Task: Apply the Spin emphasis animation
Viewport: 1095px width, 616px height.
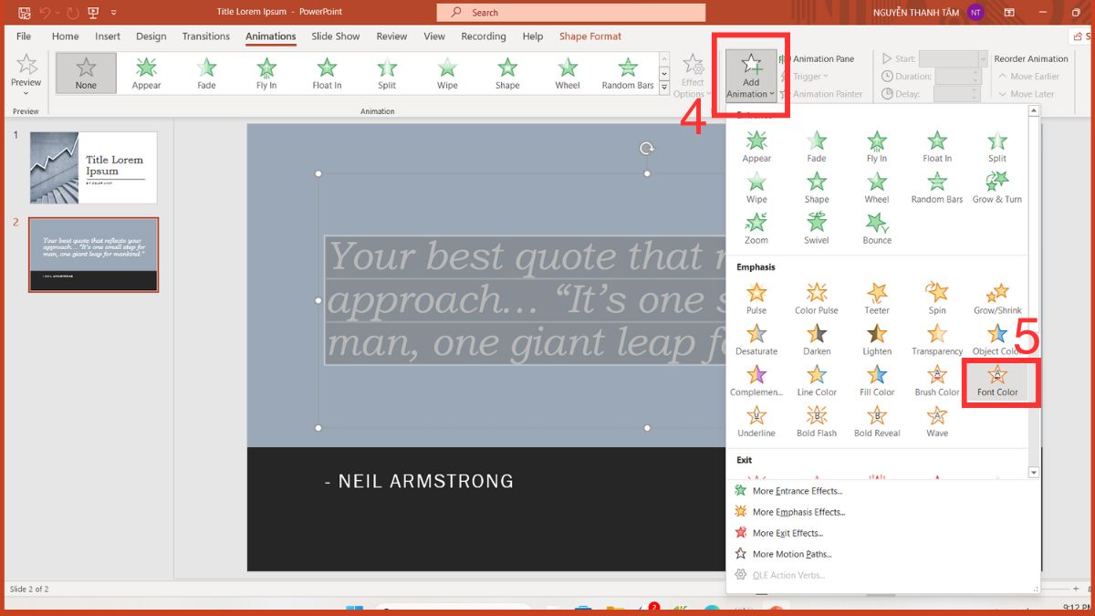Action: coord(936,296)
